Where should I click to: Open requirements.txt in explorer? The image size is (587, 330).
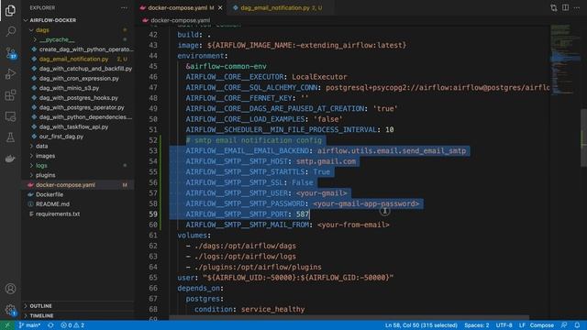[x=58, y=214]
